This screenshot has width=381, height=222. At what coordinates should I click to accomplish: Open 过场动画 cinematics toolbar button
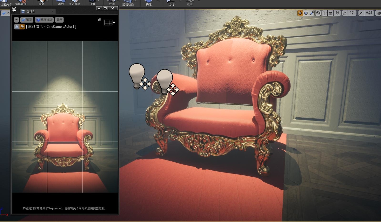(x=128, y=3)
